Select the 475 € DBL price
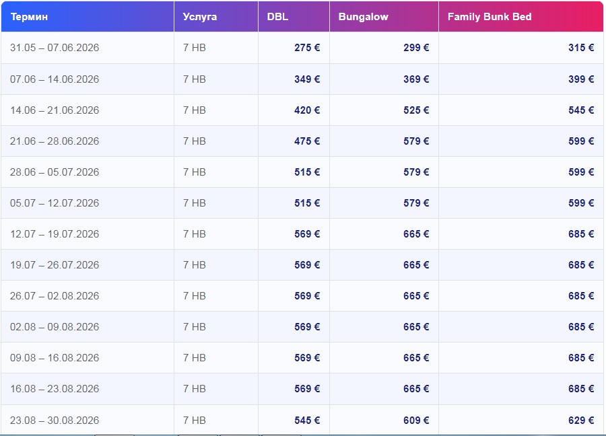This screenshot has width=606, height=436. (x=307, y=141)
